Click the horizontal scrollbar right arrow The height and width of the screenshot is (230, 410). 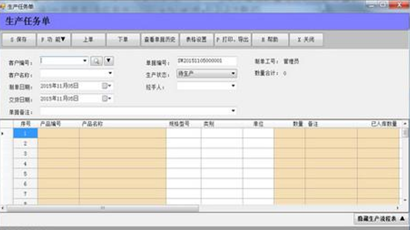pos(397,208)
